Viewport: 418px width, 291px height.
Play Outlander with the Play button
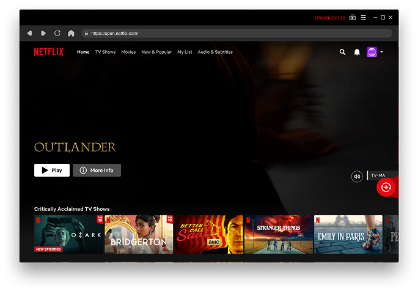coord(52,170)
